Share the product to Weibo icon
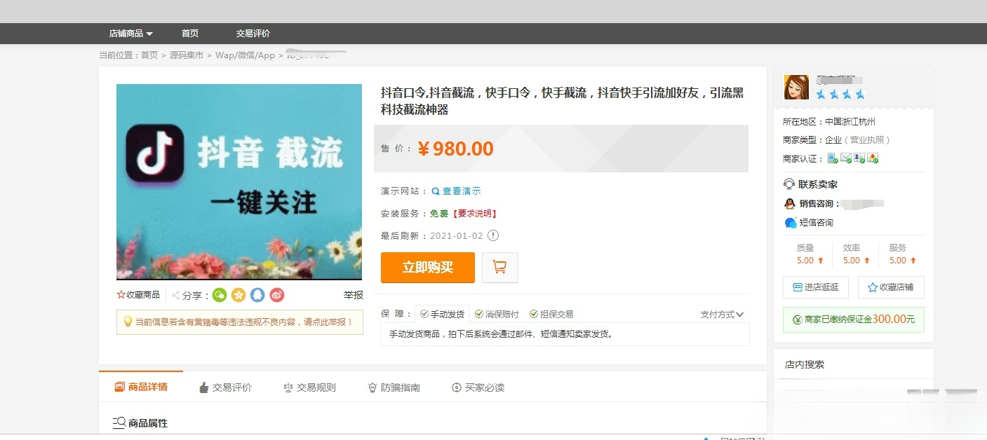987x440 pixels. (276, 295)
